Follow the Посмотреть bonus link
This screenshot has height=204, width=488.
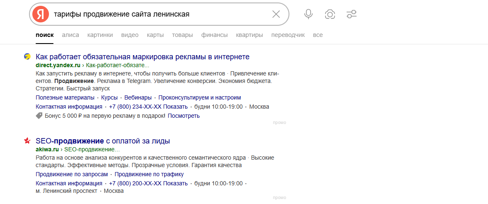tap(184, 116)
